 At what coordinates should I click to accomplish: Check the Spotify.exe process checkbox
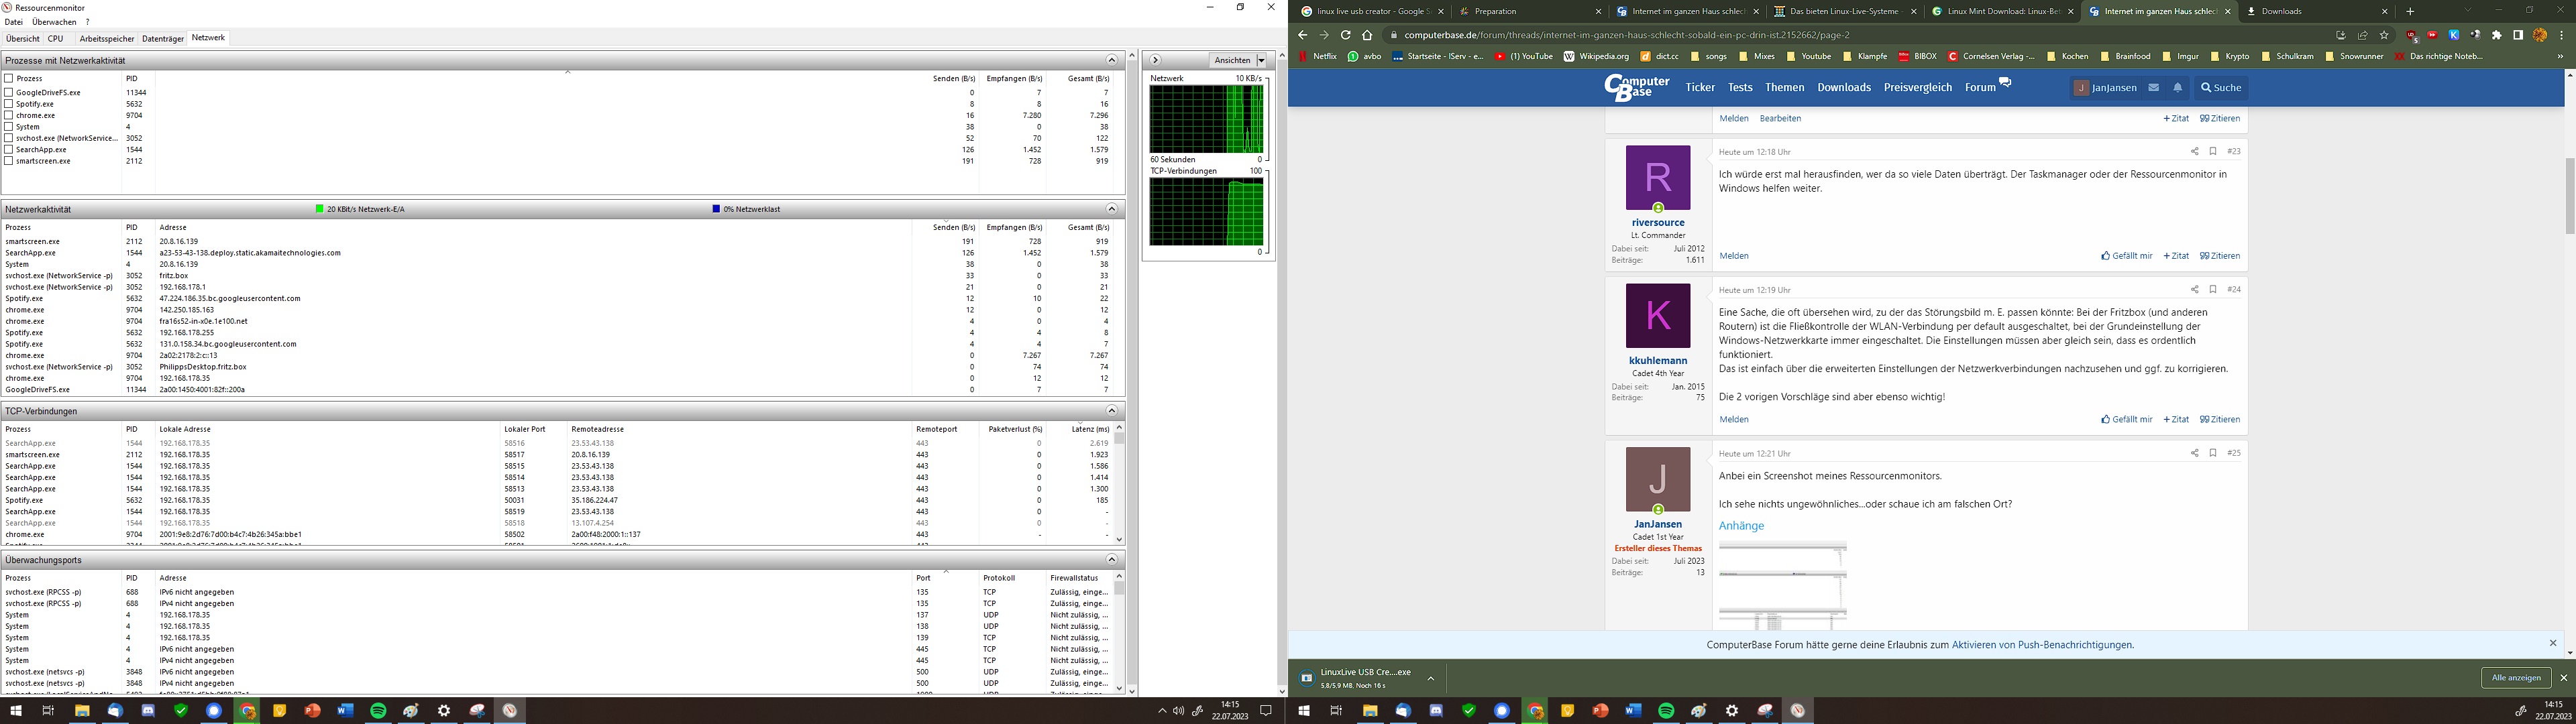coord(9,104)
